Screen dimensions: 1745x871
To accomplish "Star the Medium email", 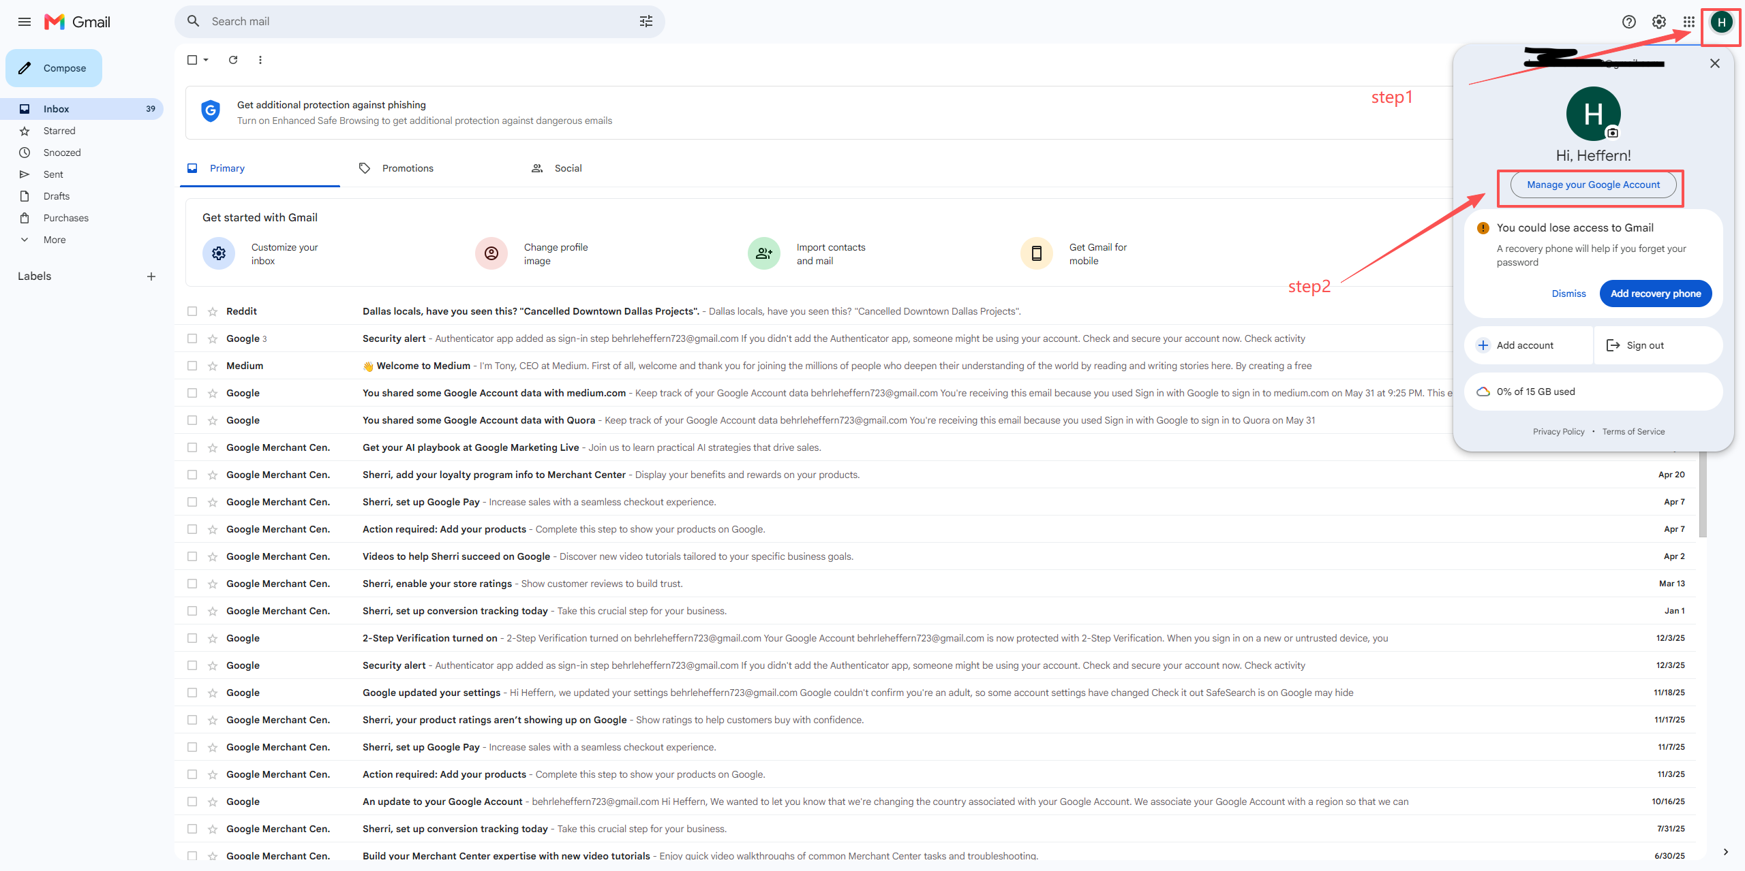I will point(213,366).
